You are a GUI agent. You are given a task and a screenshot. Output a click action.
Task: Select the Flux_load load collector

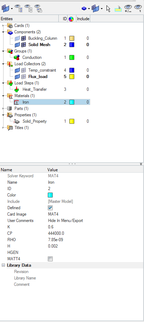pyautogui.click(x=38, y=77)
